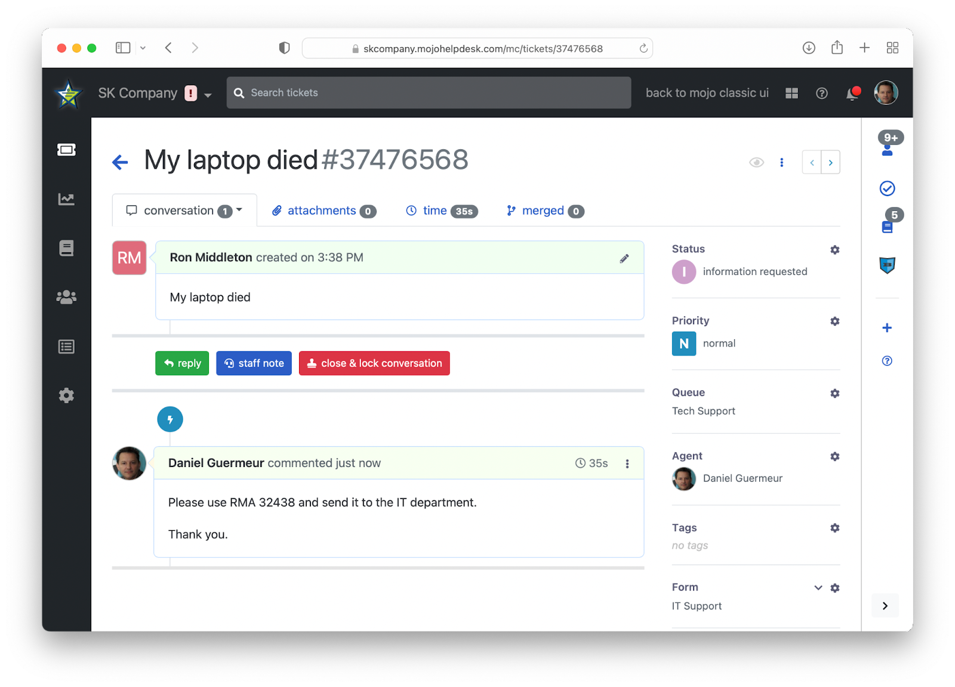
Task: Open the ticket more options dots menu
Action: (x=782, y=162)
